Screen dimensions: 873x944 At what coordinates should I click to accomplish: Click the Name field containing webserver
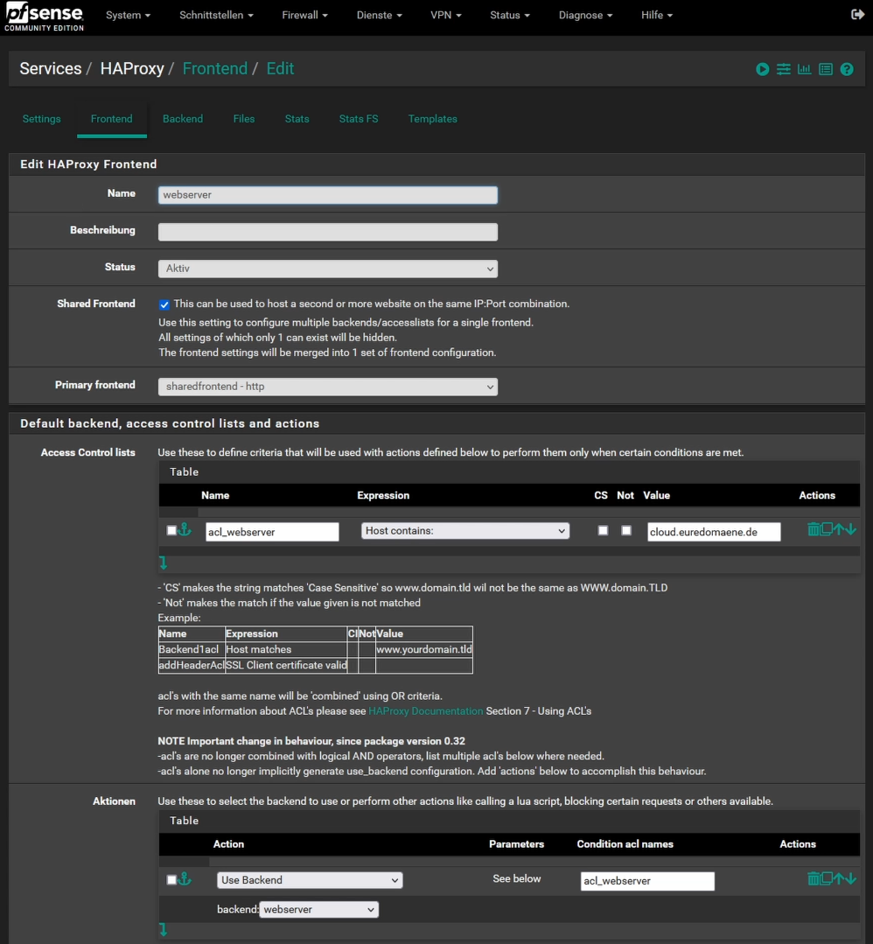click(327, 195)
